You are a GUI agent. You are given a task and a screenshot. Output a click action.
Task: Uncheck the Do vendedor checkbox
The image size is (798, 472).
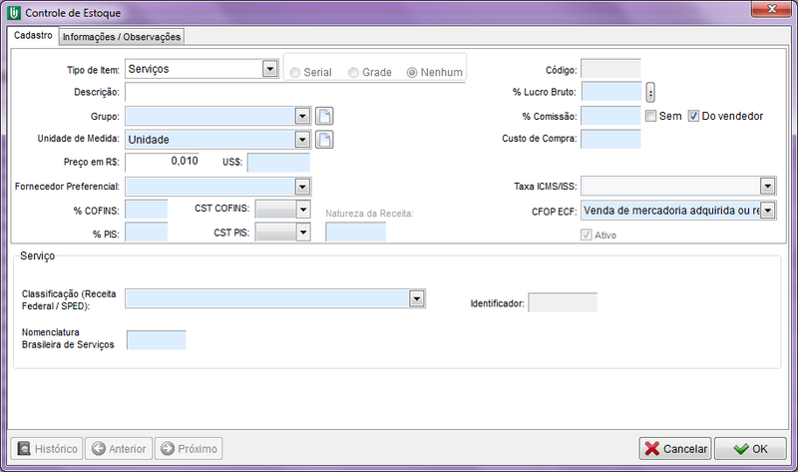tap(695, 116)
